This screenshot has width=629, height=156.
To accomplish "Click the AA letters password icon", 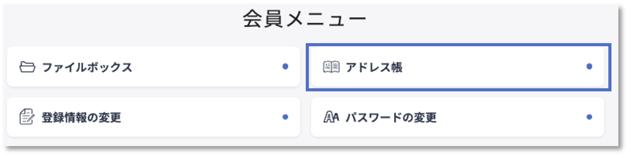I will (x=331, y=117).
